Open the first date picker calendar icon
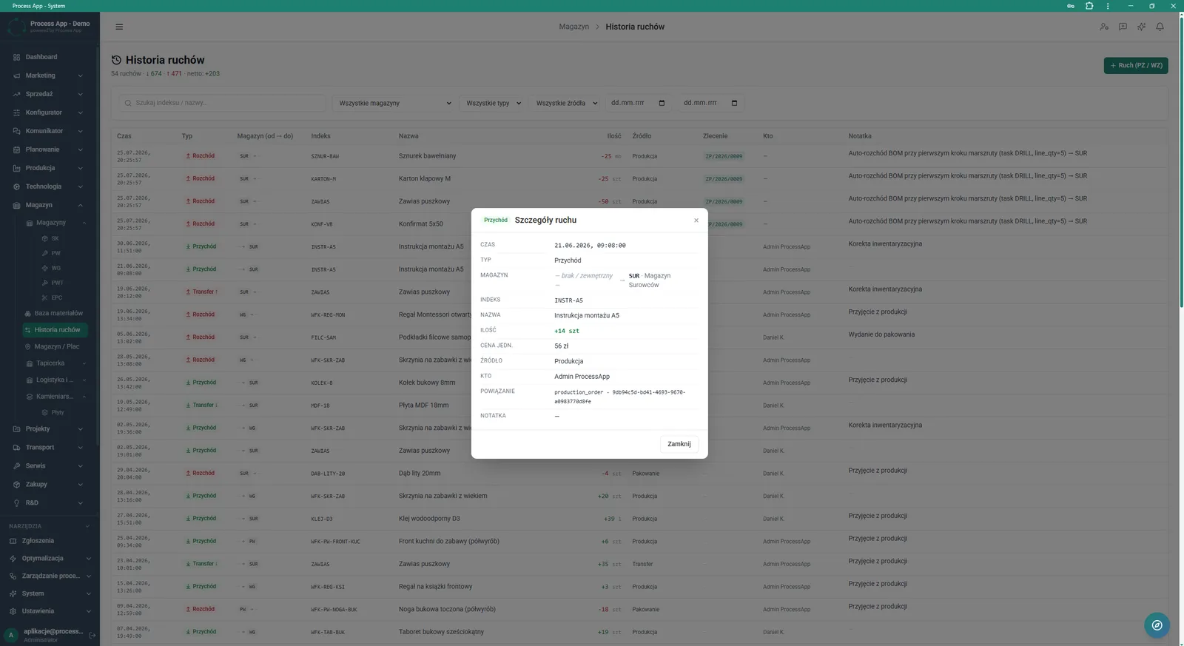Image resolution: width=1184 pixels, height=646 pixels. [662, 103]
